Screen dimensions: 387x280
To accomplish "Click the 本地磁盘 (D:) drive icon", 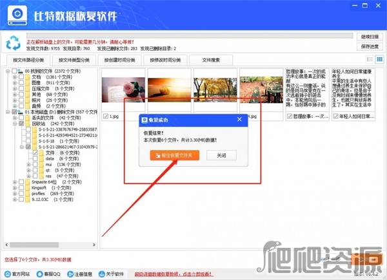I will coord(21,112).
